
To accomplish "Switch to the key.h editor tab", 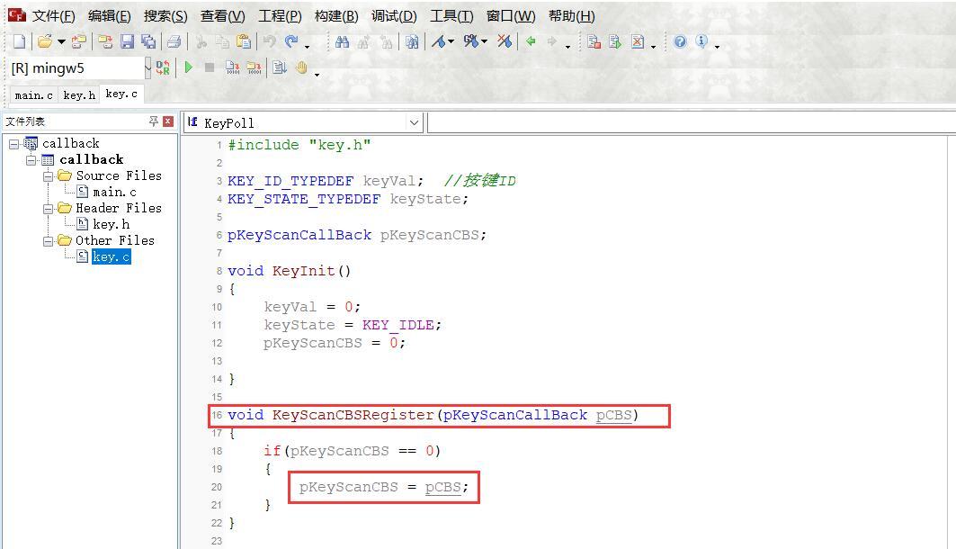I will point(79,95).
